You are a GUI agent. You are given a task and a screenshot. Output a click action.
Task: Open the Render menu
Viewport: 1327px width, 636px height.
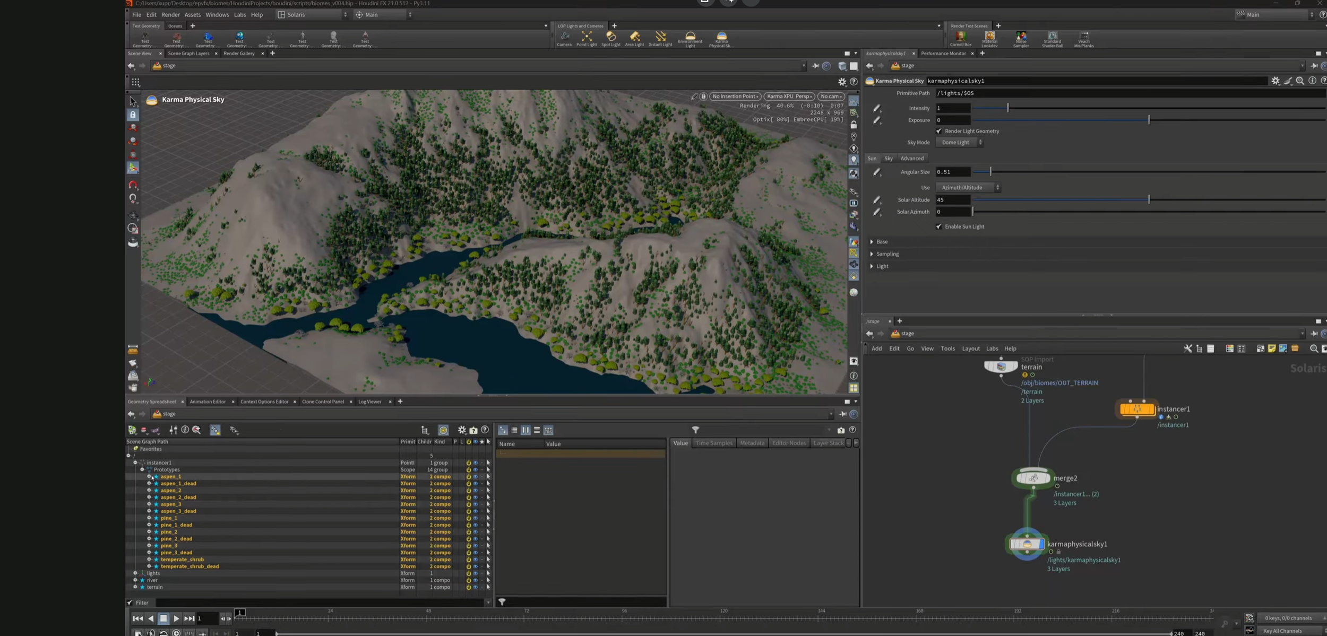point(170,15)
